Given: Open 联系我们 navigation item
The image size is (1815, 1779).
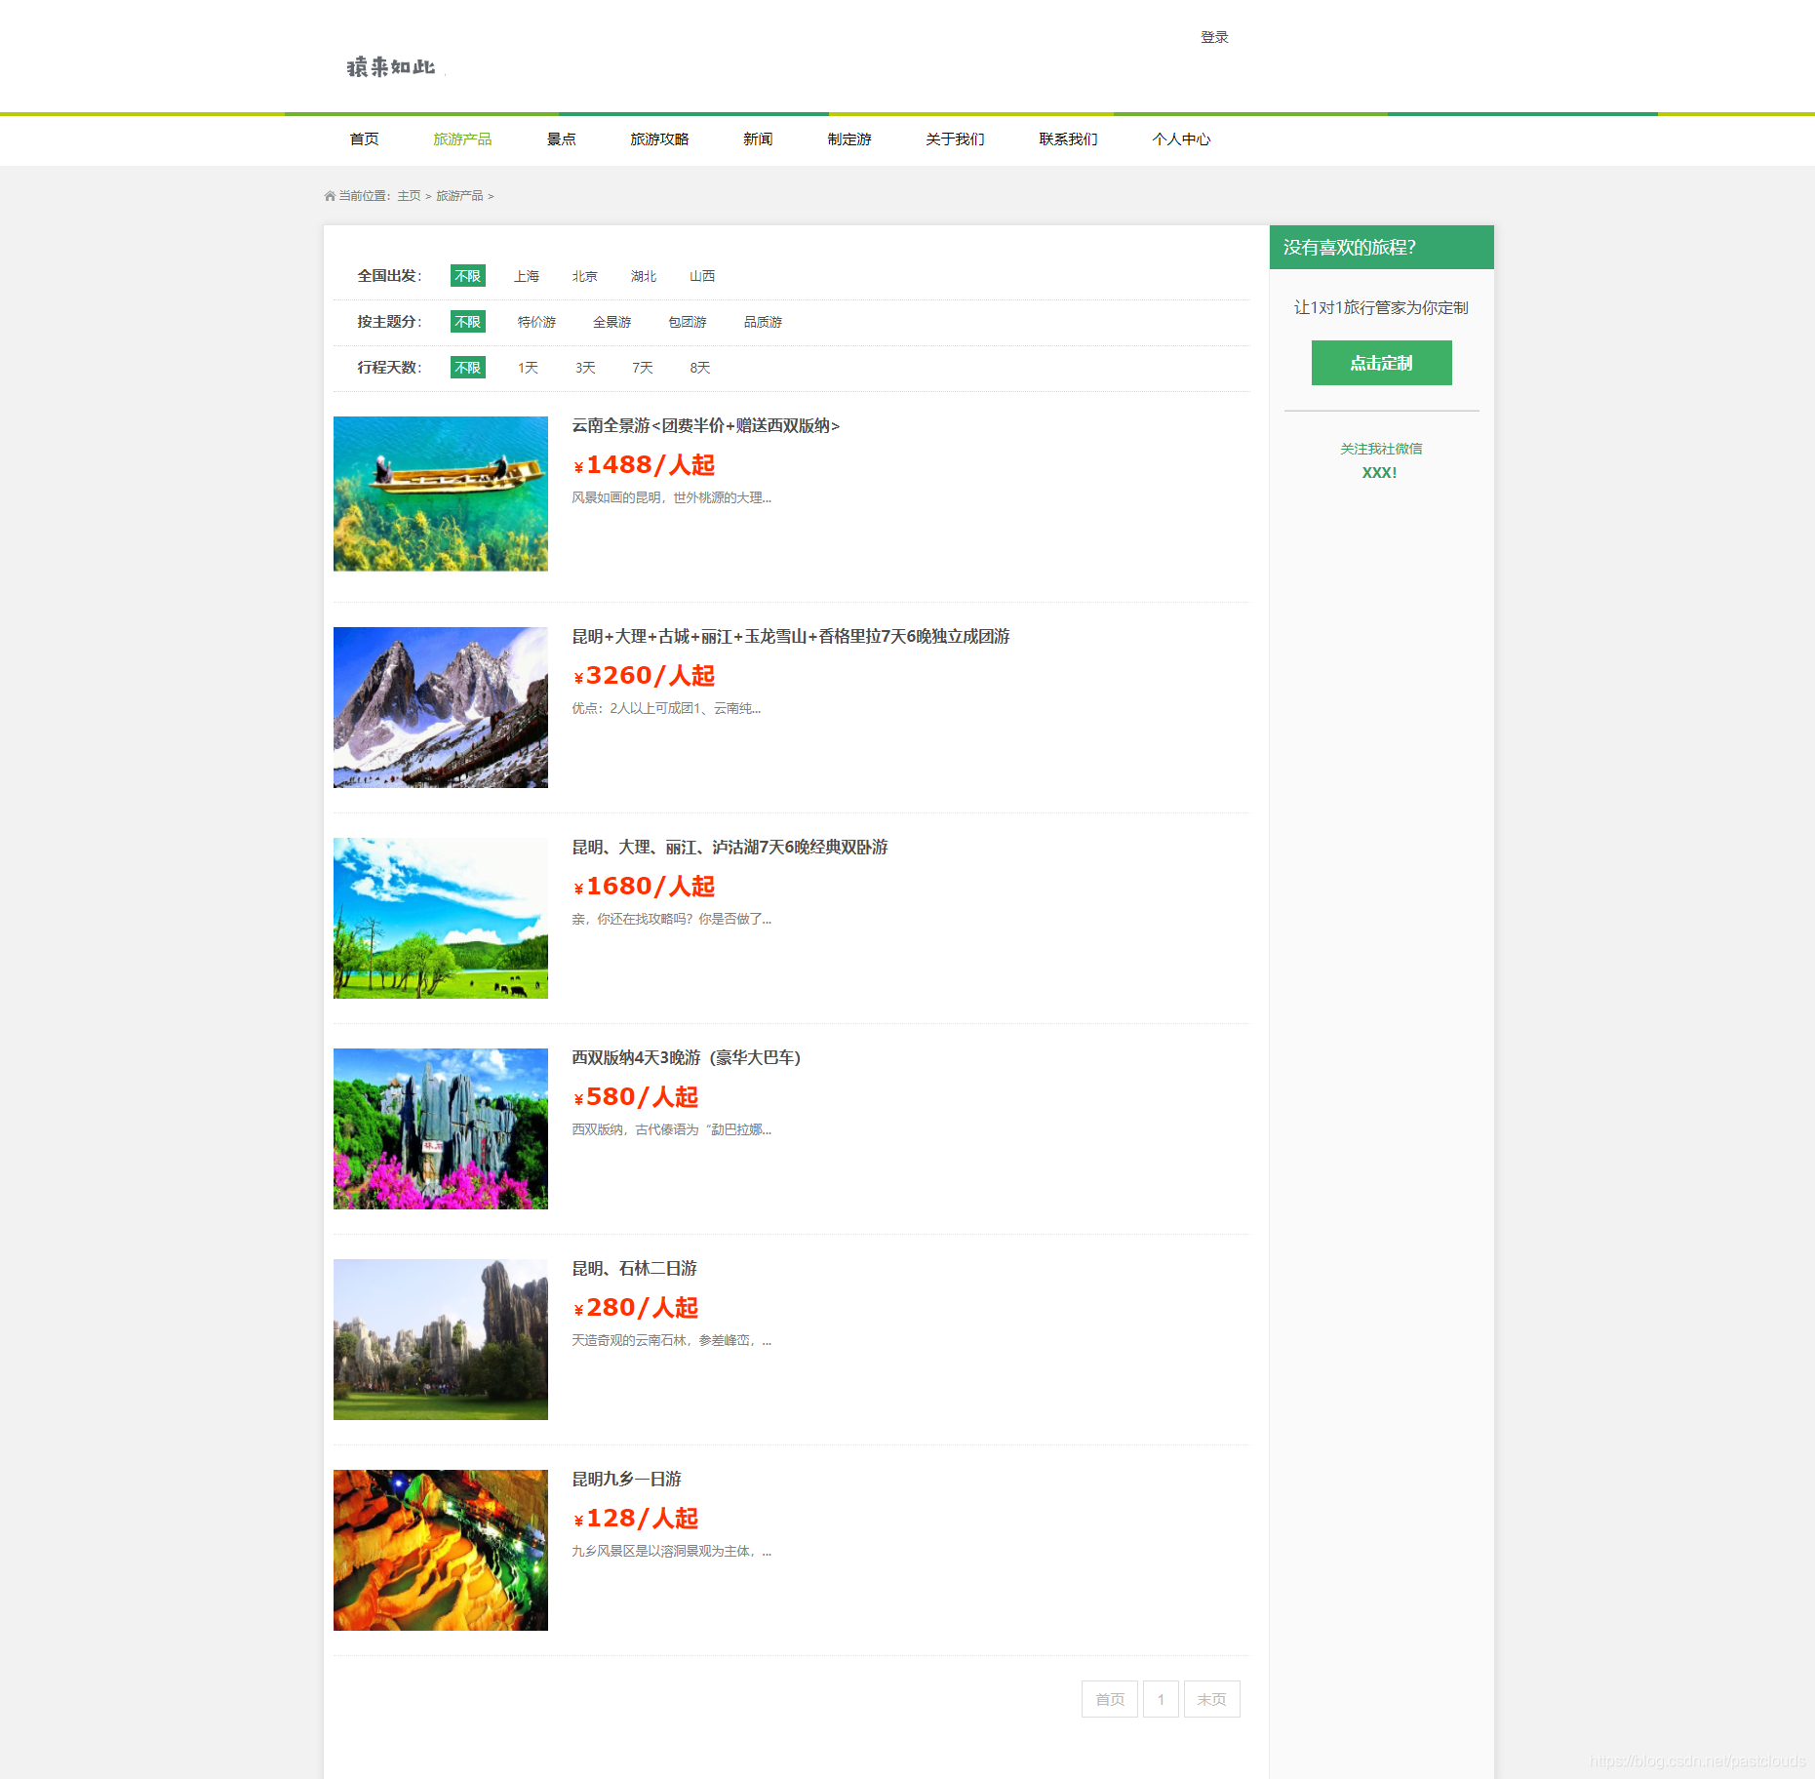Looking at the screenshot, I should pyautogui.click(x=1068, y=139).
